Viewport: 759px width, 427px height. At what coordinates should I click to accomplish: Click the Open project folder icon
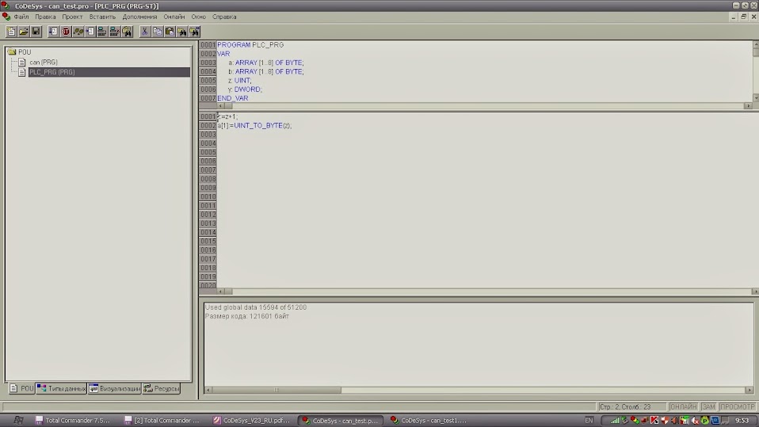pyautogui.click(x=23, y=32)
